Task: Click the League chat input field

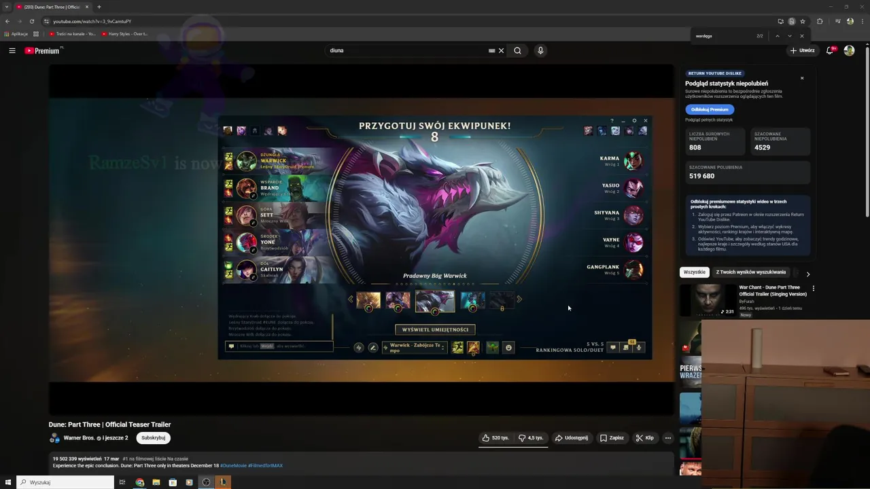Action: coord(279,346)
